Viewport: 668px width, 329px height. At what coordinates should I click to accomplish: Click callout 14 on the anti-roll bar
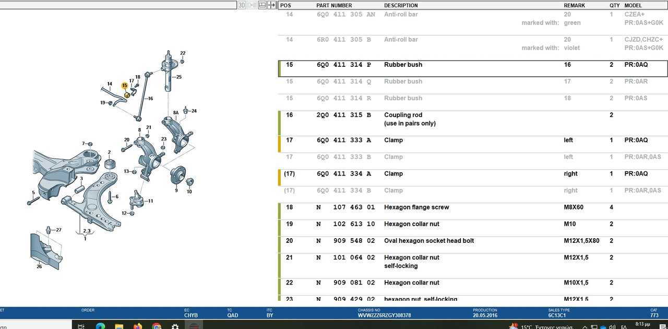pos(110,84)
